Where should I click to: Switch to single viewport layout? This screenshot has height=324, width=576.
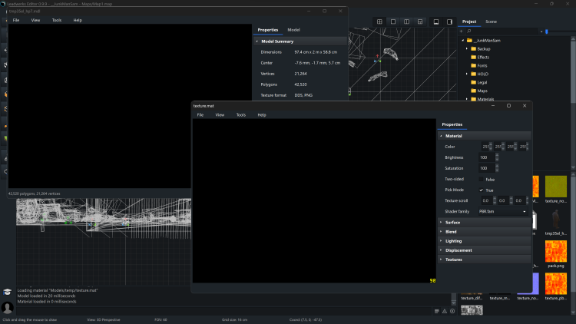point(393,21)
